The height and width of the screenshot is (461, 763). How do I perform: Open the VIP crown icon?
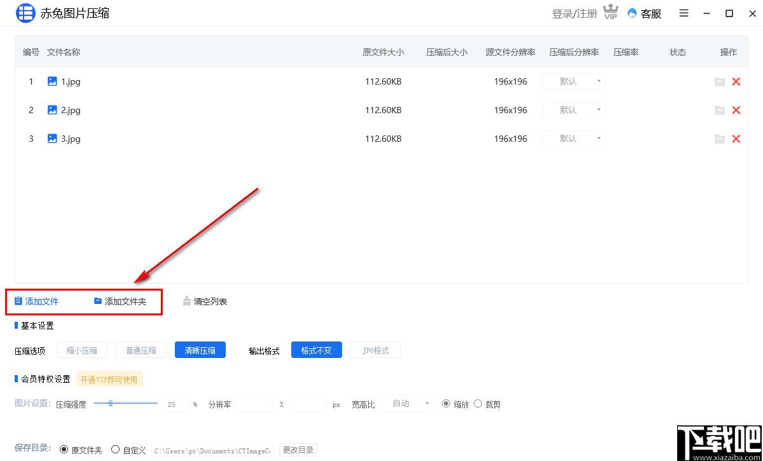[x=611, y=12]
